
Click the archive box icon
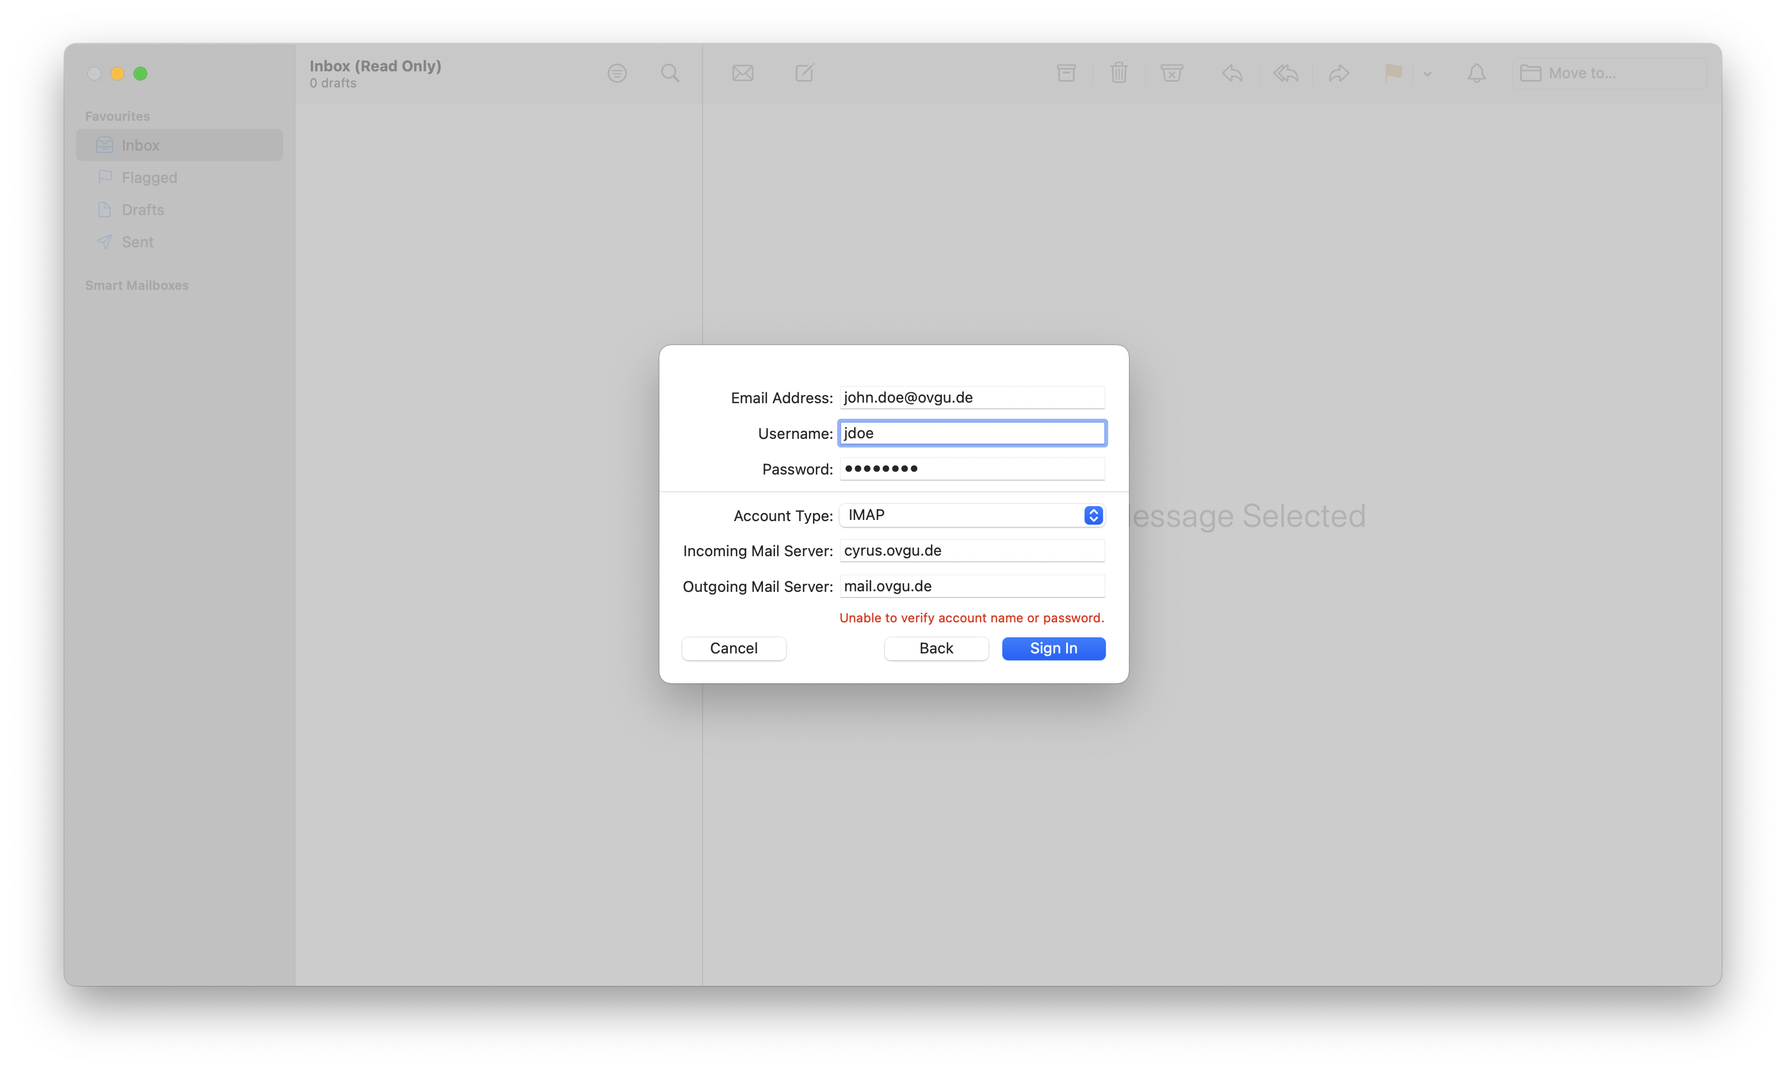coord(1066,73)
